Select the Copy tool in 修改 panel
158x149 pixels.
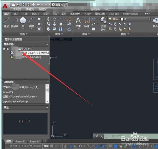48,24
